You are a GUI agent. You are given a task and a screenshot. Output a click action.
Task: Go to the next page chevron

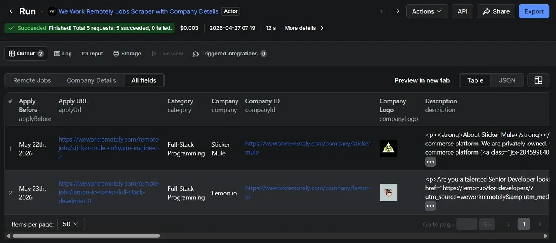point(539,224)
